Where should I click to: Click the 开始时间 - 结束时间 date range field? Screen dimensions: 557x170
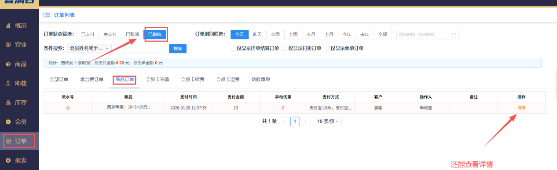coord(427,34)
